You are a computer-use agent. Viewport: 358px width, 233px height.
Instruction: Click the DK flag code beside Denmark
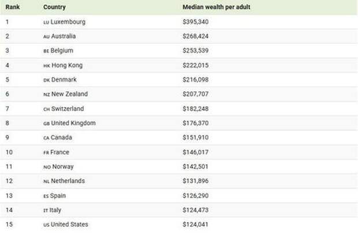point(46,80)
